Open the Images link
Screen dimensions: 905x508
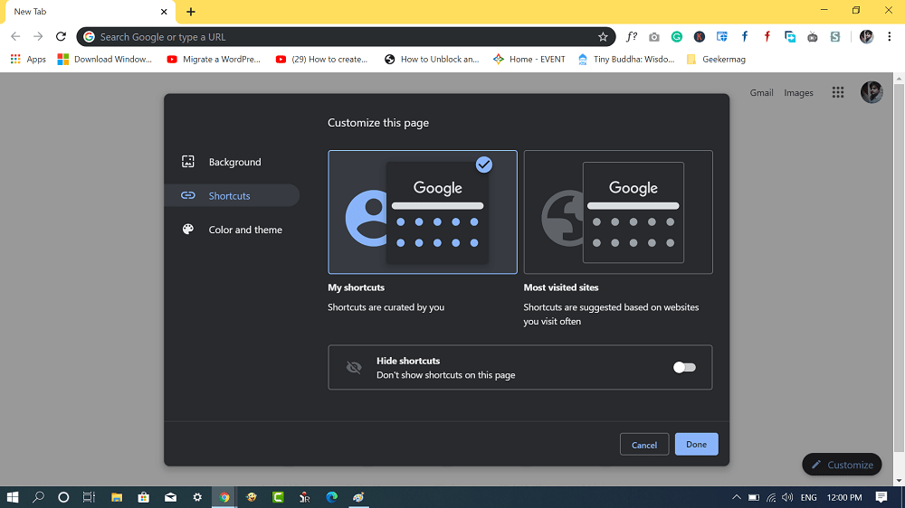click(798, 92)
